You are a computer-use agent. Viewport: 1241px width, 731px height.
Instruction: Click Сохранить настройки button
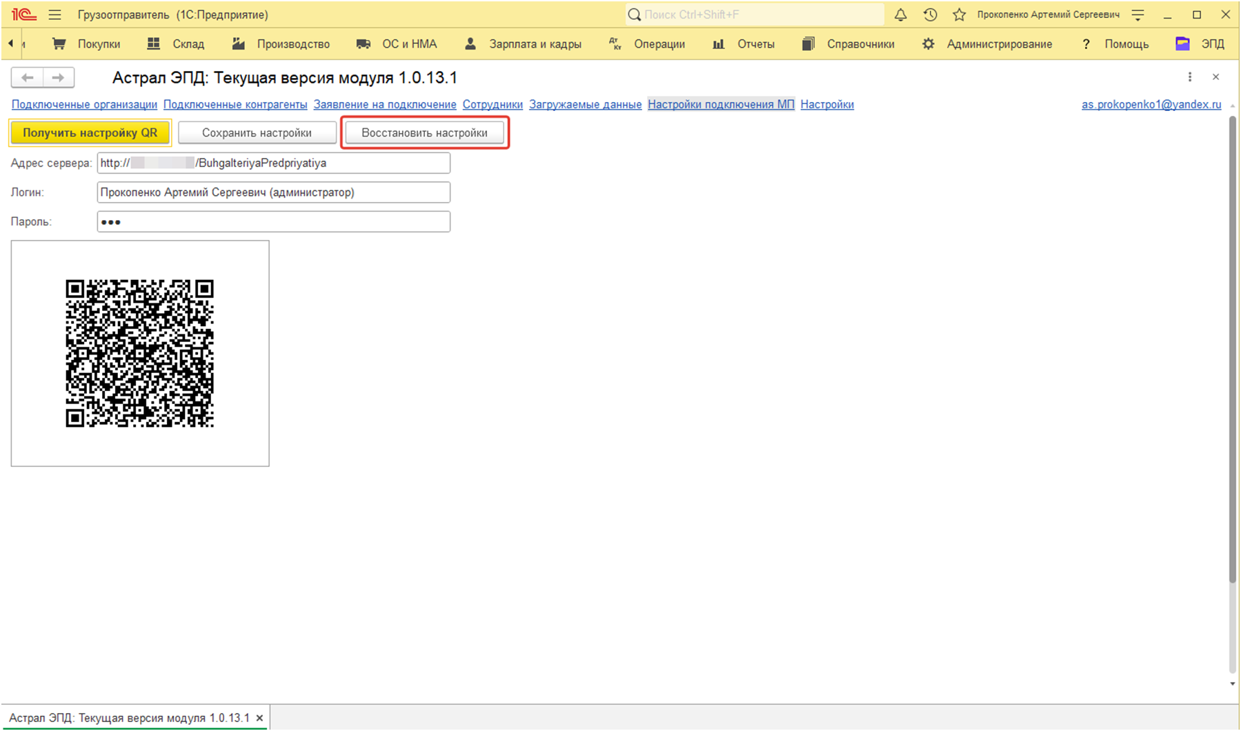coord(257,132)
